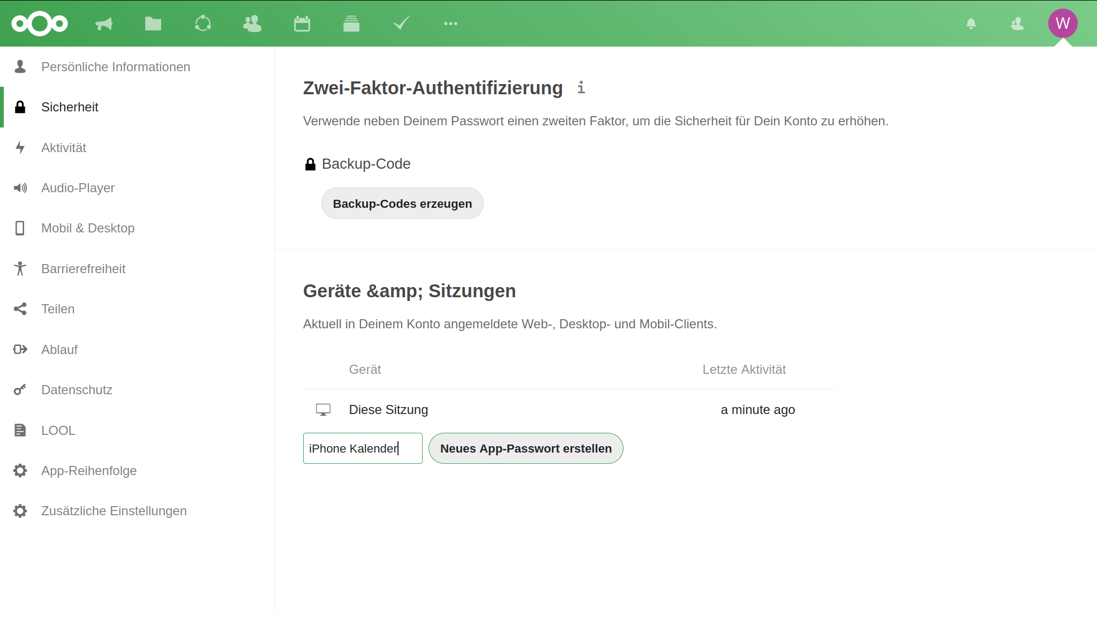Click Backup-Codes erzeugen button
Image resolution: width=1097 pixels, height=617 pixels.
(x=402, y=204)
